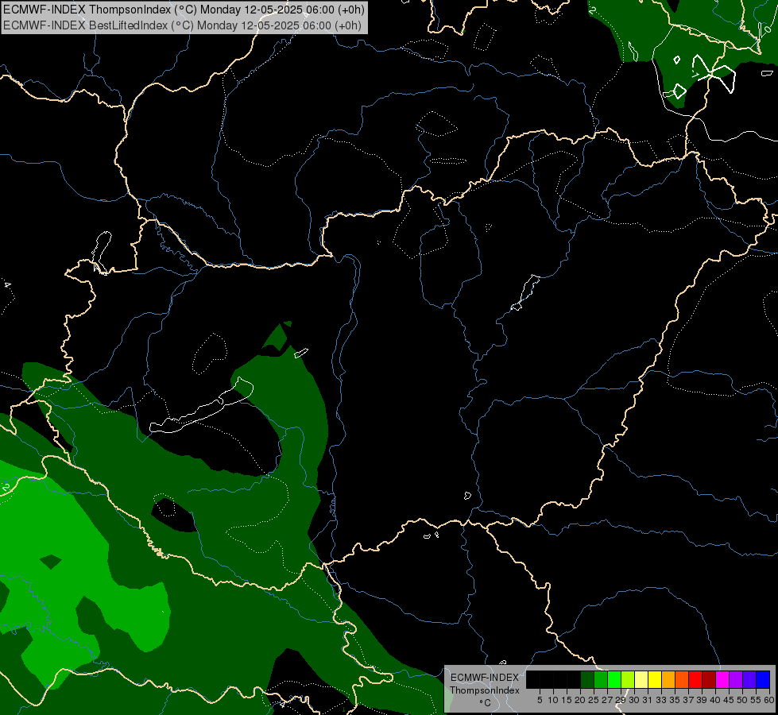Click the °C unit label in legend
Image resolution: width=778 pixels, height=715 pixels.
pyautogui.click(x=486, y=702)
